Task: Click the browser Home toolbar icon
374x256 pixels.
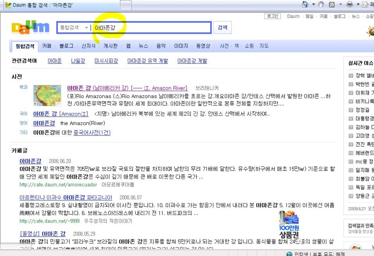Action: click(305, 4)
